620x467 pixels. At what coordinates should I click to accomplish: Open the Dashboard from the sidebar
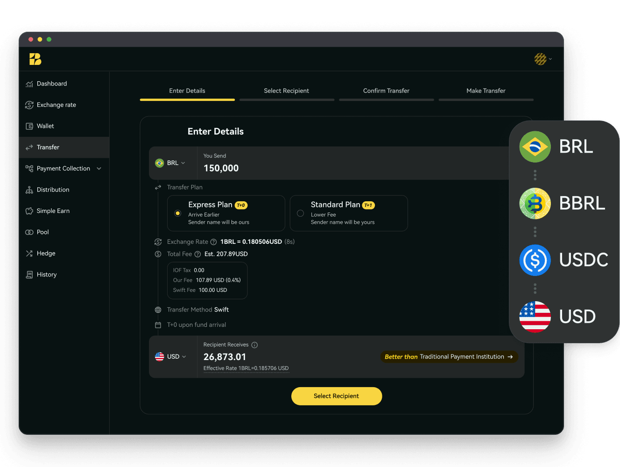pos(51,84)
